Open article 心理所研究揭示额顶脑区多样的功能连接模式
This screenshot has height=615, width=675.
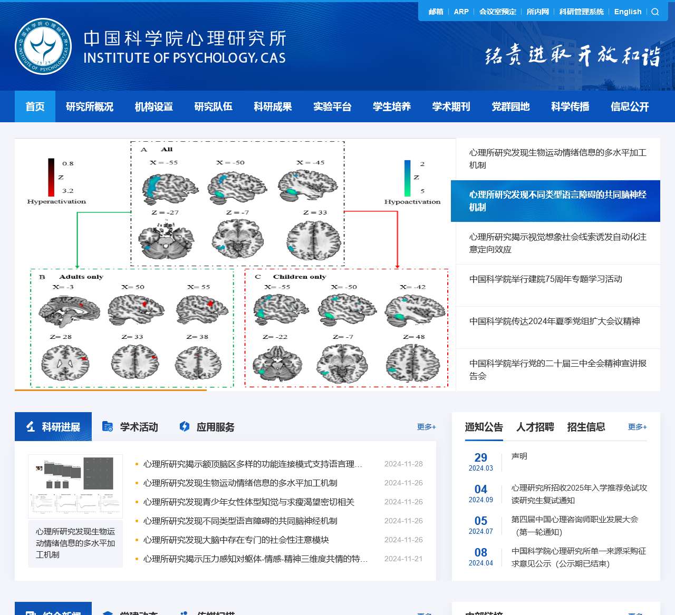[x=253, y=464]
